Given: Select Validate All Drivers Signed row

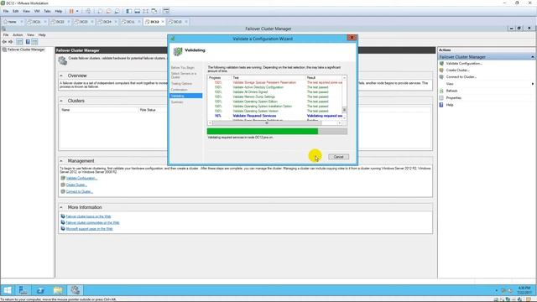Looking at the screenshot, I should [x=275, y=92].
